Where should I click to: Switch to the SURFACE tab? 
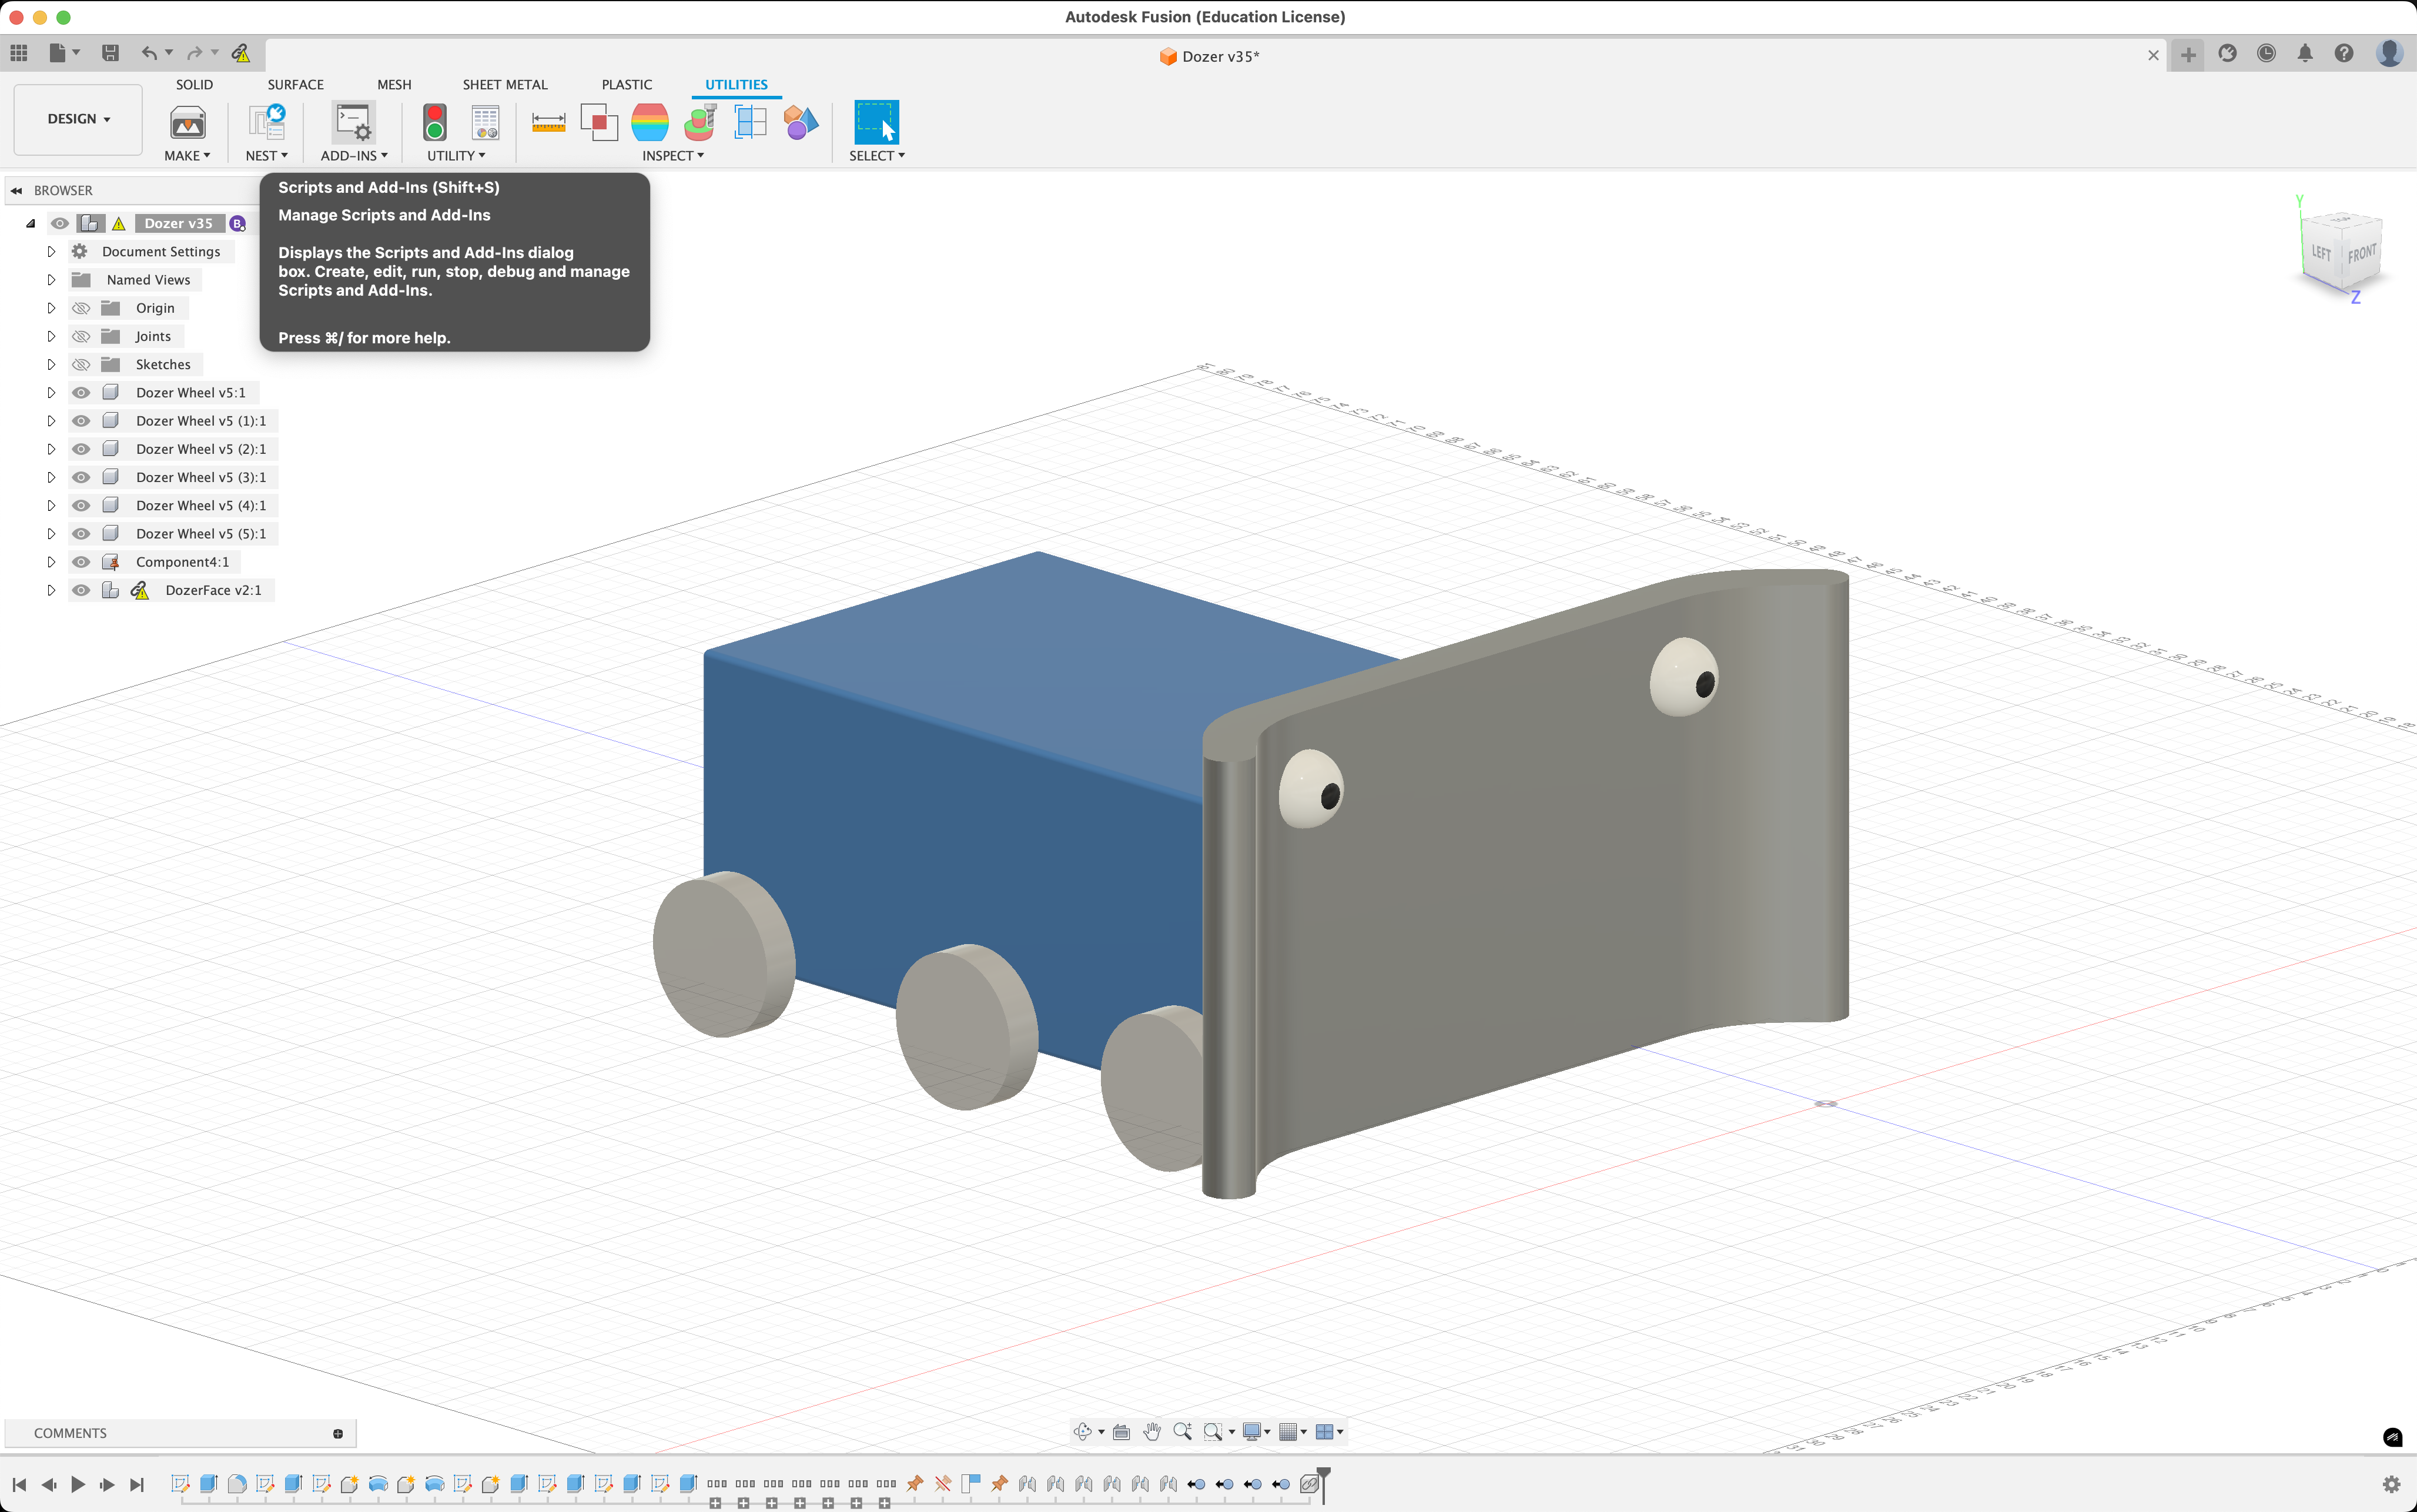pyautogui.click(x=295, y=85)
